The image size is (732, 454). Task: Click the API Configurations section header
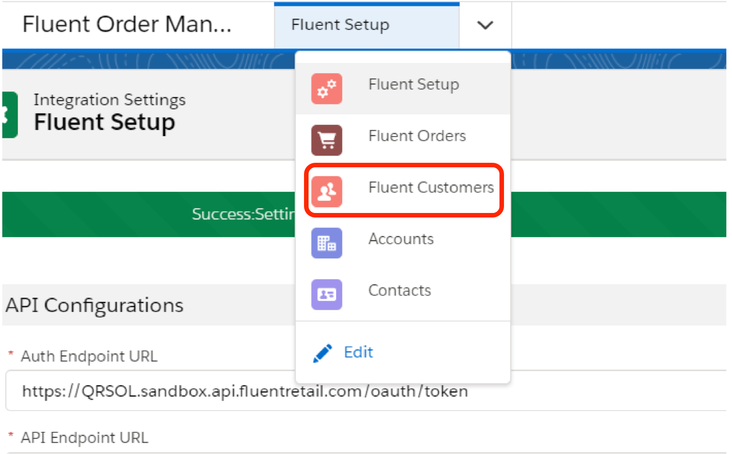click(94, 305)
